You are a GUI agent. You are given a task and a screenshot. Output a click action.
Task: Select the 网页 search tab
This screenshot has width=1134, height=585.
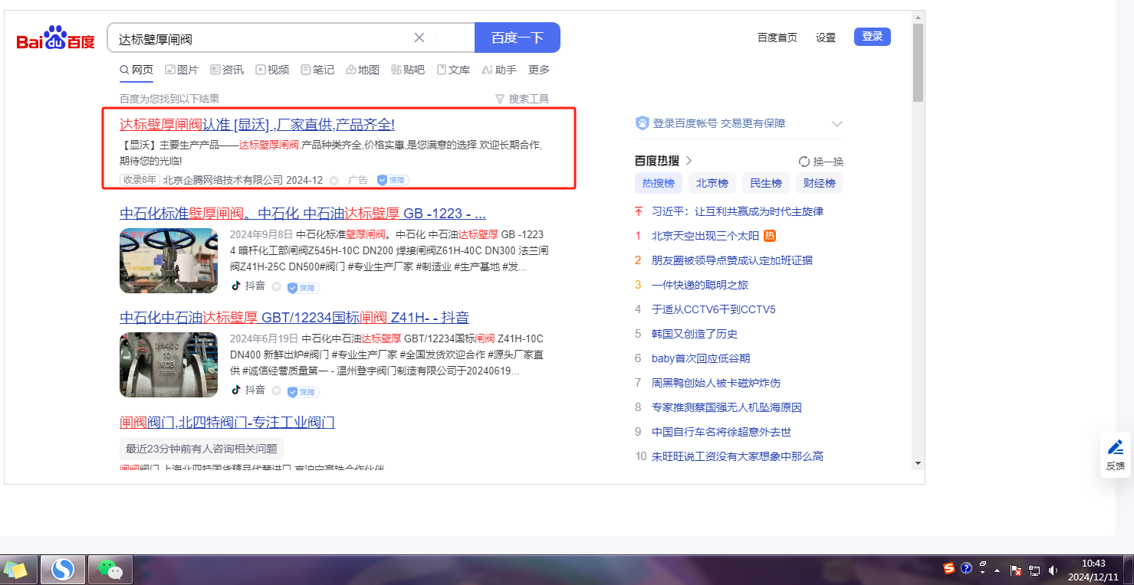click(x=136, y=70)
